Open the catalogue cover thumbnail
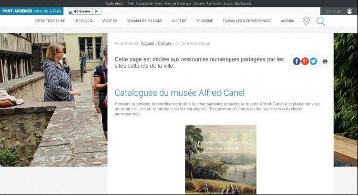The height and width of the screenshot is (195, 358). (221, 159)
